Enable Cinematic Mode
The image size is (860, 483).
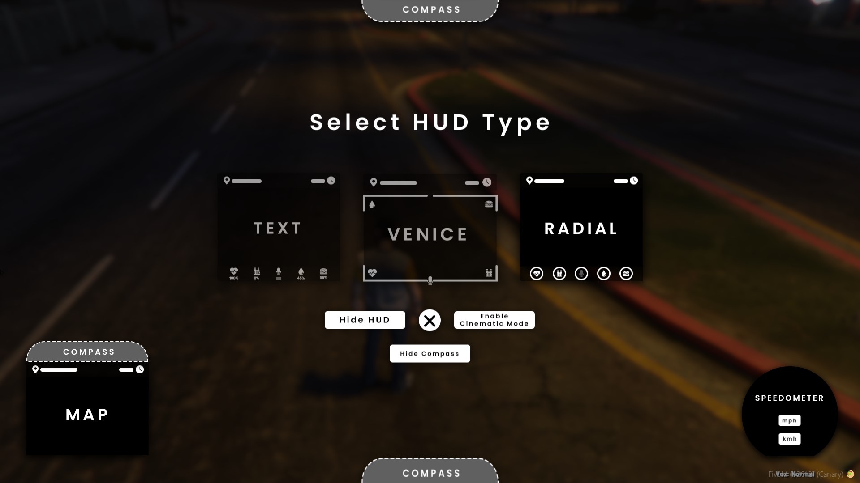(x=494, y=320)
